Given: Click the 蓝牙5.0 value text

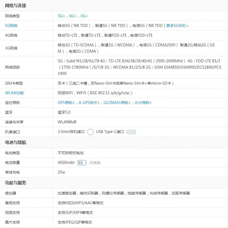Looking at the screenshot, I should 64,112.
